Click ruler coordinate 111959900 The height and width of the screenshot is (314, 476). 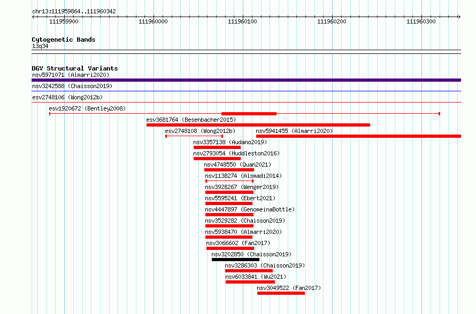coord(64,21)
